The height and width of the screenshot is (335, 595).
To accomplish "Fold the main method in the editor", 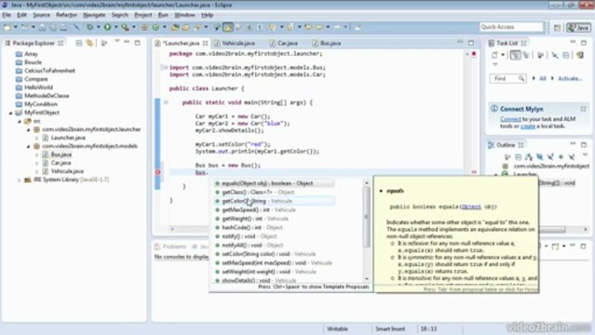I will (166, 102).
